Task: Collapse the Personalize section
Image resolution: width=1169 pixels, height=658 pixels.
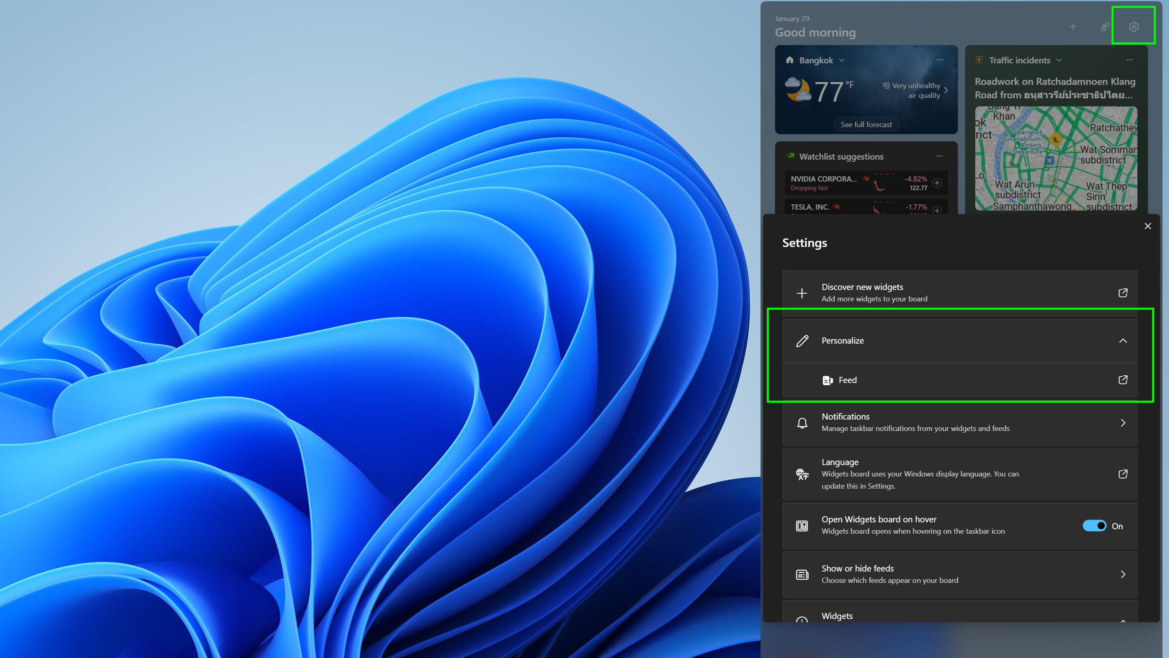Action: tap(1122, 340)
